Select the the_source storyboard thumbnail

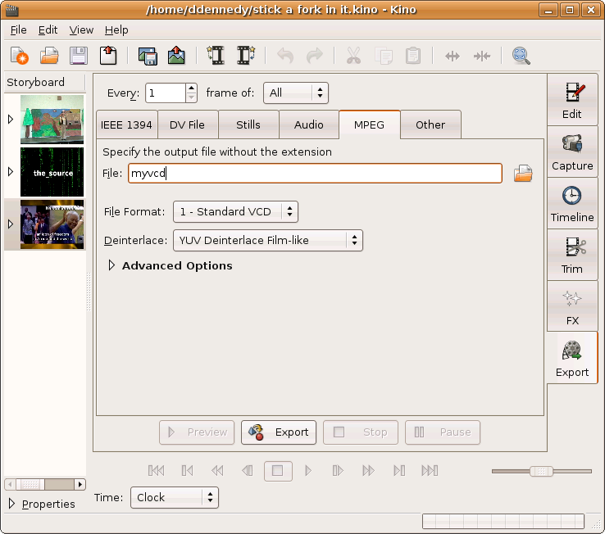click(x=52, y=172)
